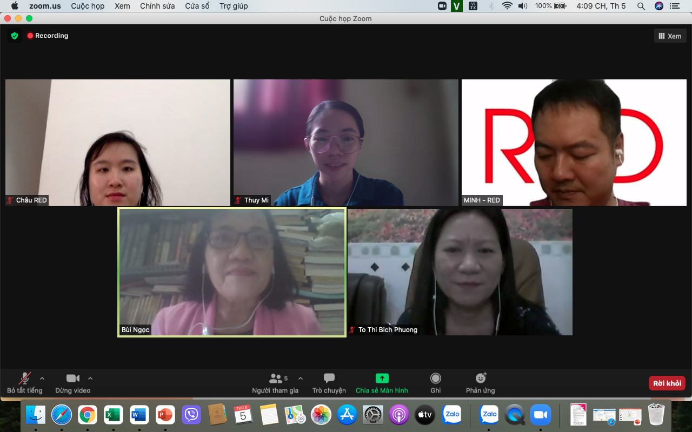Open Safari from Dock

coord(62,415)
